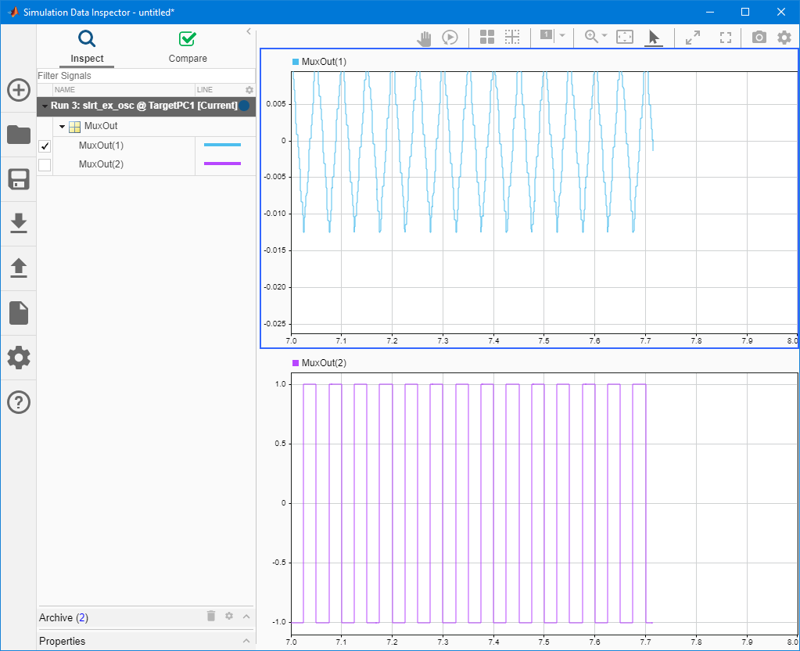Import data using the down-arrow sidebar icon
The width and height of the screenshot is (800, 651).
[18, 224]
